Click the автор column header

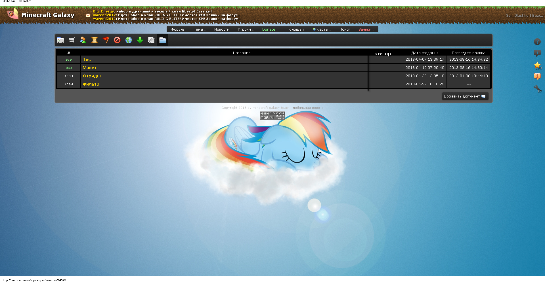tap(383, 54)
